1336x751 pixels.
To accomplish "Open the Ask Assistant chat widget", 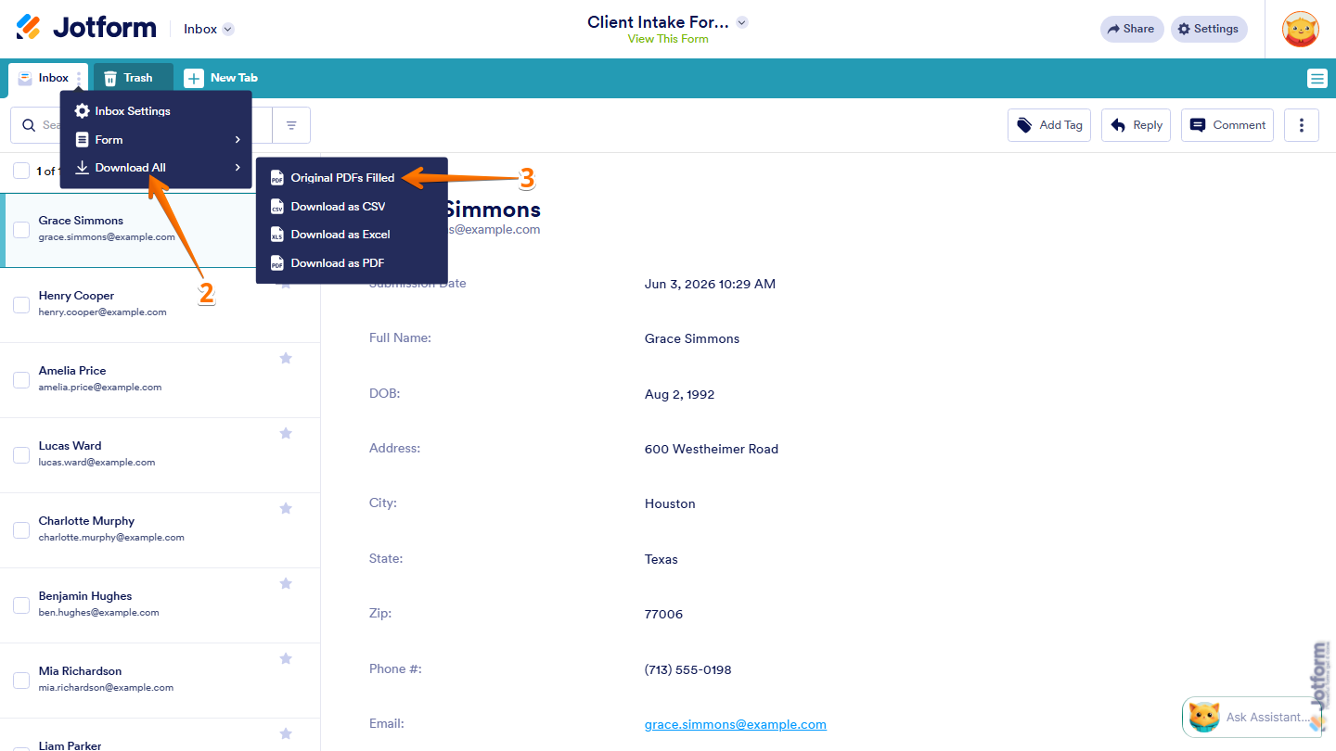I will [1252, 717].
